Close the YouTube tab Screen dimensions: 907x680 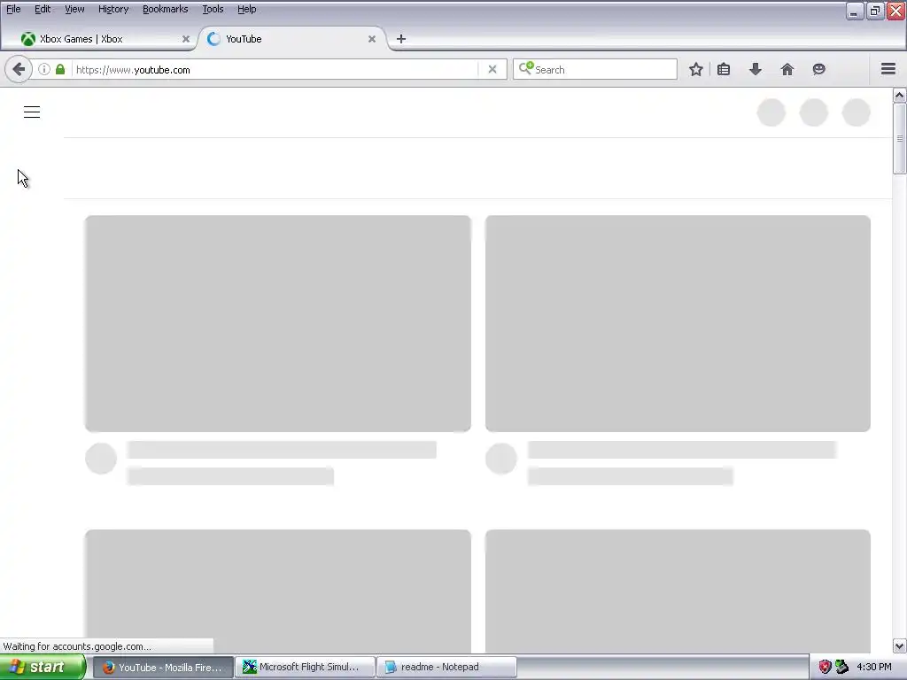(372, 39)
